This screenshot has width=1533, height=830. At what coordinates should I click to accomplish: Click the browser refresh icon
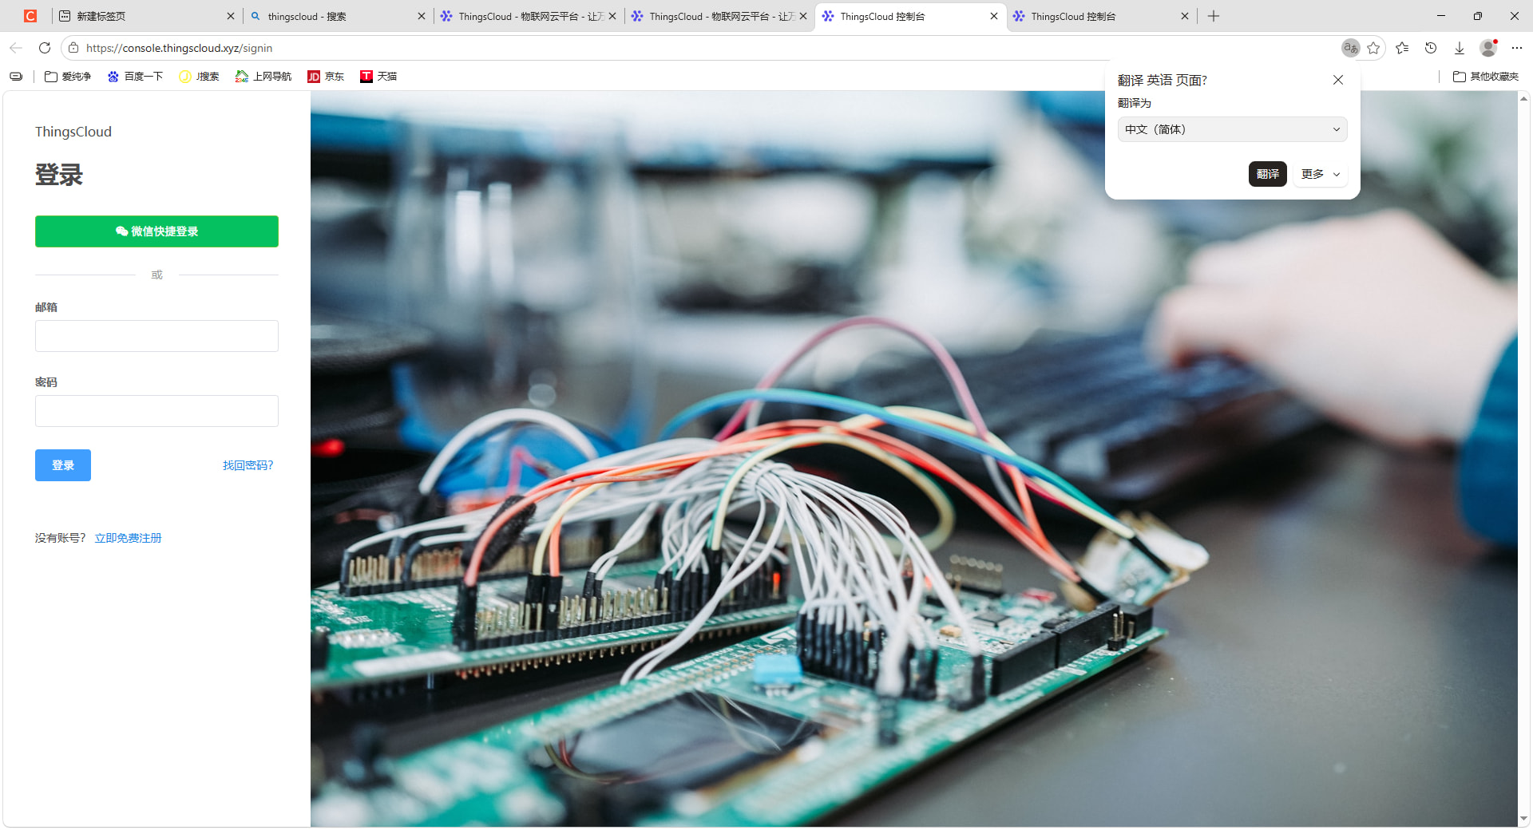point(45,48)
